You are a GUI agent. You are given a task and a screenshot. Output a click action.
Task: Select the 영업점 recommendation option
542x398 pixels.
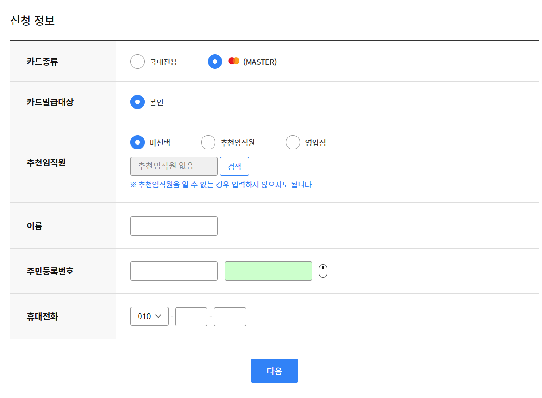point(293,142)
